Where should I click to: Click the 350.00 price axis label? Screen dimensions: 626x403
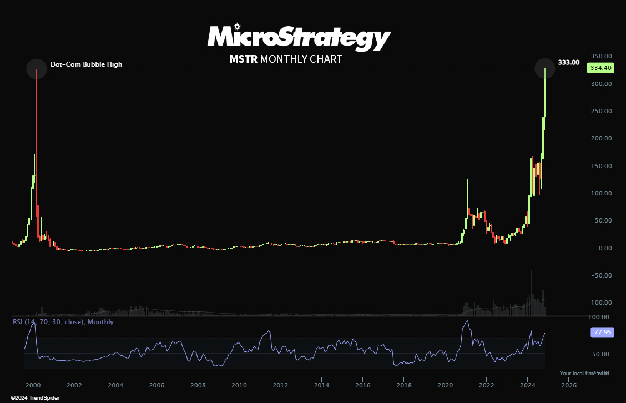click(x=601, y=56)
